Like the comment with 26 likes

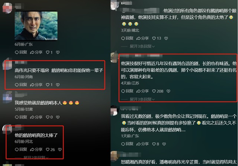[51, 150]
